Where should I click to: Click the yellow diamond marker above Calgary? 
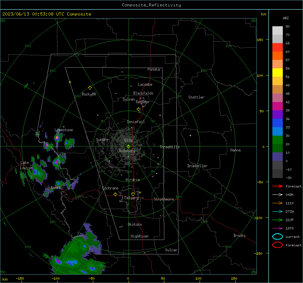(x=133, y=194)
